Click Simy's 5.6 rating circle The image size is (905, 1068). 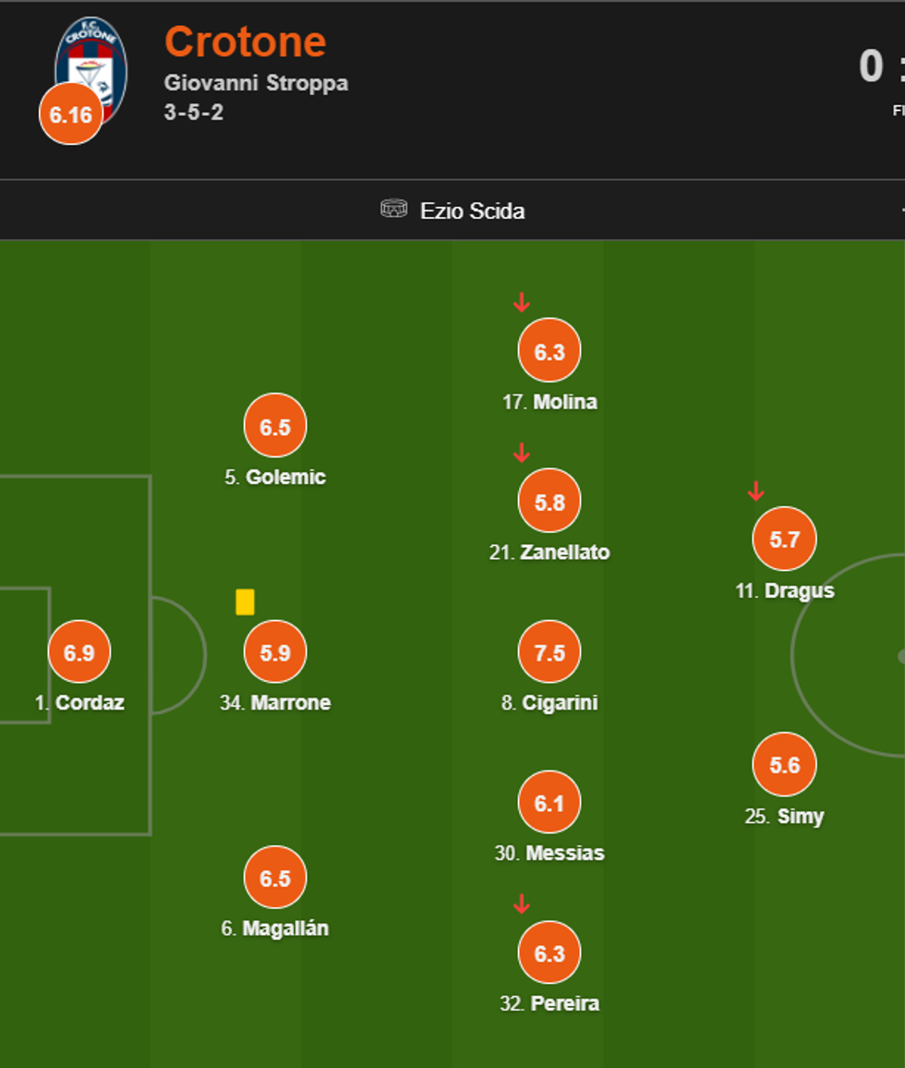[784, 765]
